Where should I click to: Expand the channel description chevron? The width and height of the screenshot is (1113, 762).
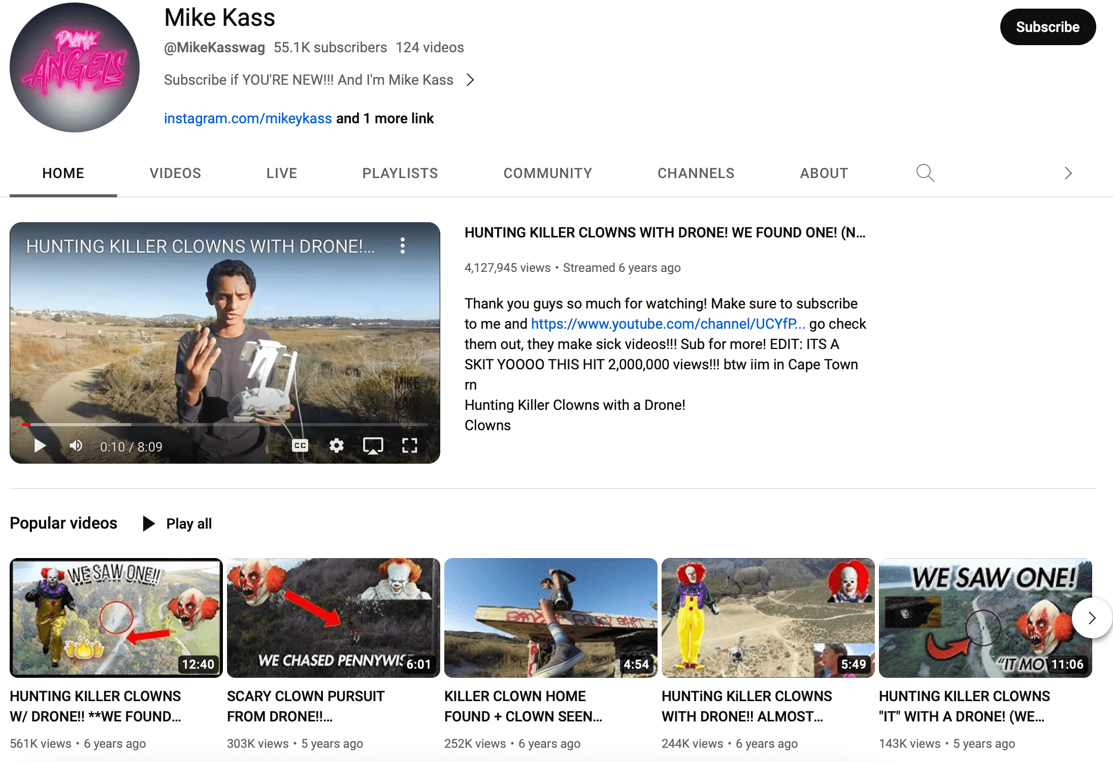click(x=470, y=80)
